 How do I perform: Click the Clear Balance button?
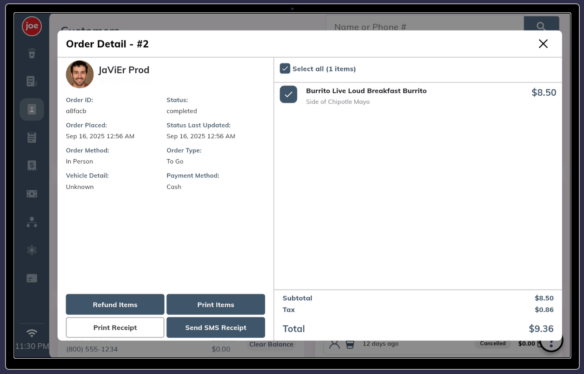click(x=271, y=345)
